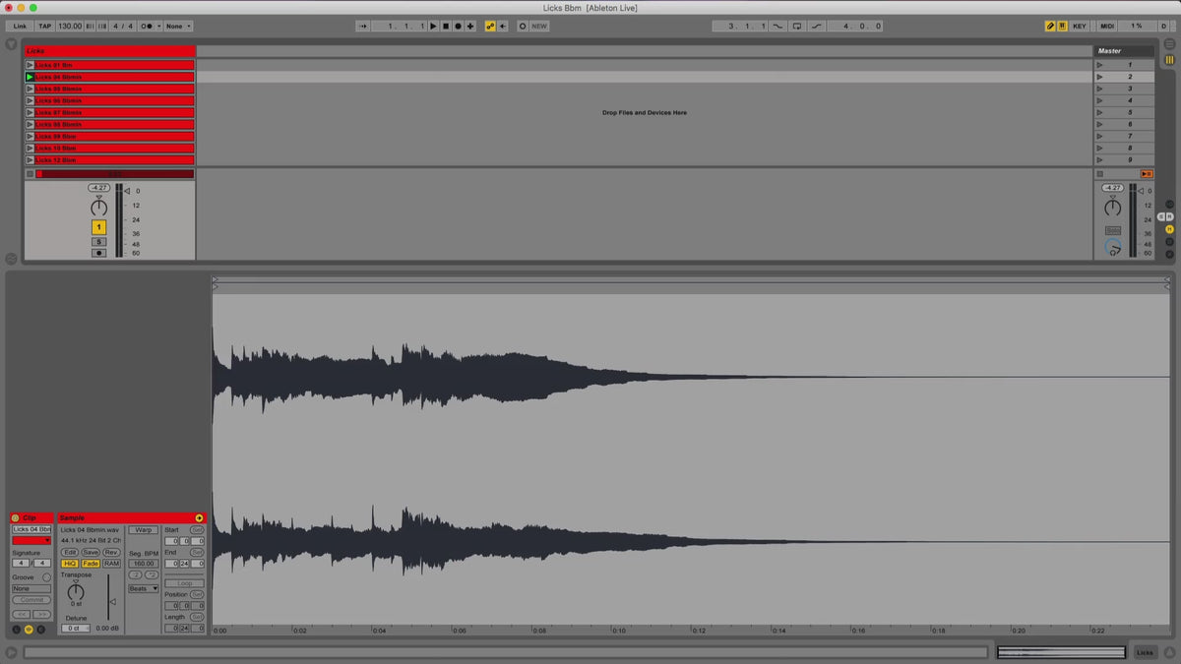Enable Warp for the sample
This screenshot has height=664, width=1181.
pos(143,530)
